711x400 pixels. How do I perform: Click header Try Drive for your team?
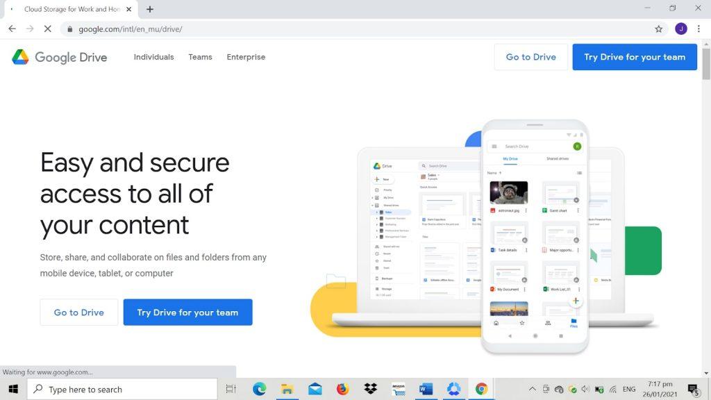pos(635,57)
